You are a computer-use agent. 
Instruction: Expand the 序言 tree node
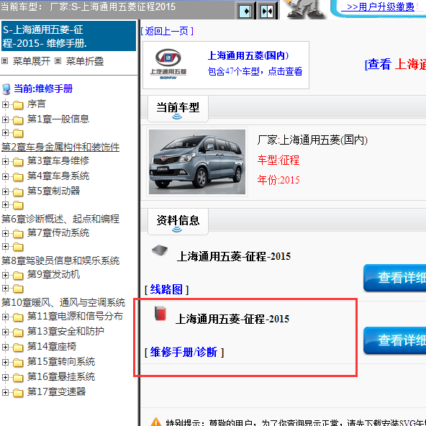tap(5, 104)
